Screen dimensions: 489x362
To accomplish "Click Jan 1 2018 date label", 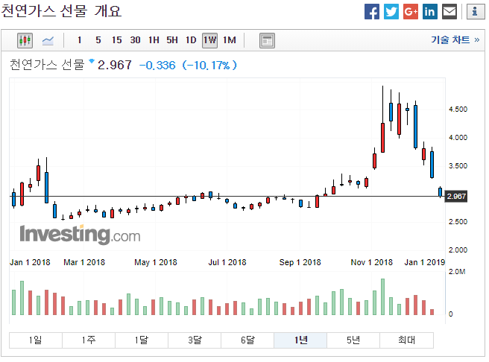I will coord(30,262).
